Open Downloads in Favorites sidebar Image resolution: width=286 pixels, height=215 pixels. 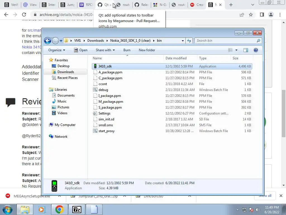pos(66,72)
